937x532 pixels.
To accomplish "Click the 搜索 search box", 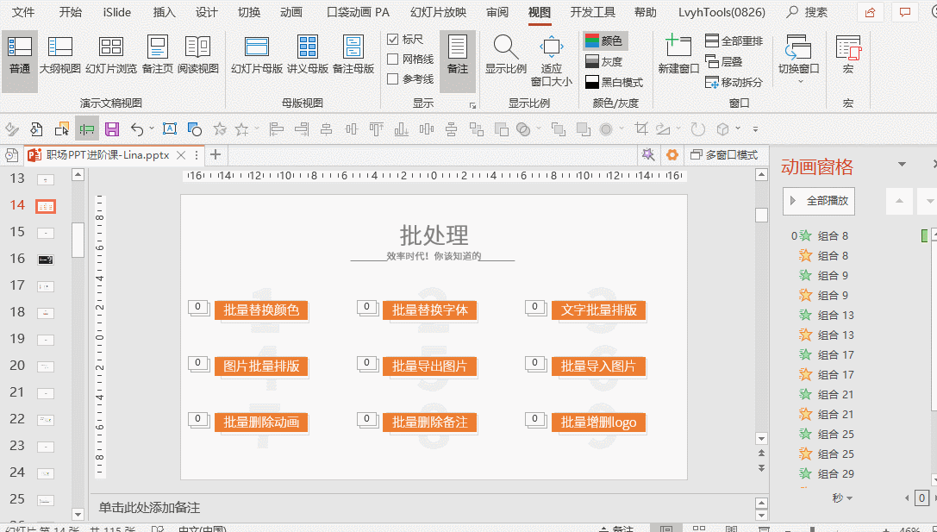I will click(x=808, y=13).
